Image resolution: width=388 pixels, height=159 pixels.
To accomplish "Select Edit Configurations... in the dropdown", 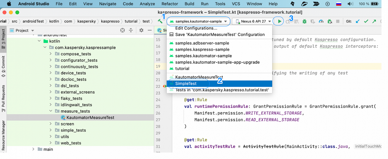I will pos(219,28).
